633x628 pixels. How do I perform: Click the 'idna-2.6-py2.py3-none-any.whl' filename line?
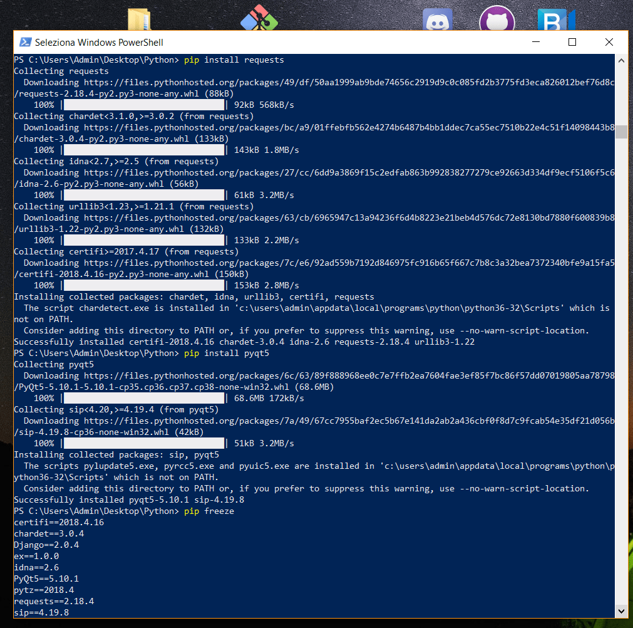click(x=106, y=184)
